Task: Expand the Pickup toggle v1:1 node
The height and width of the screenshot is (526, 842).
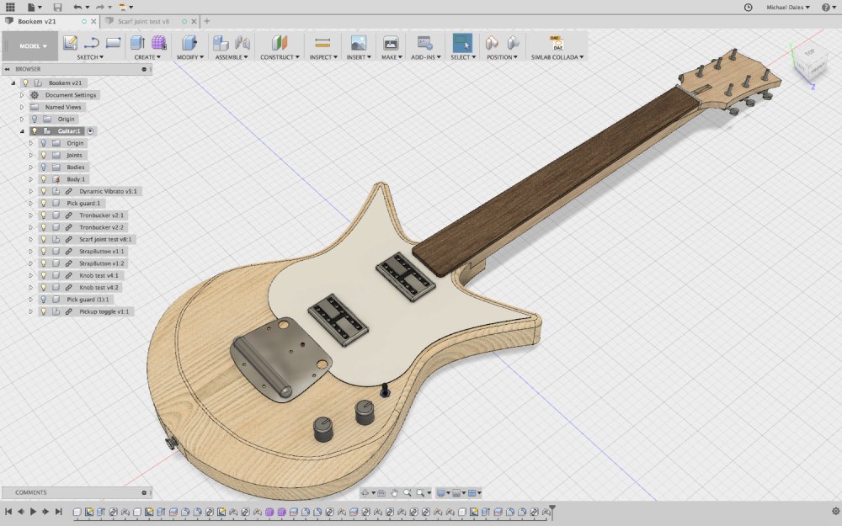Action: [x=31, y=311]
